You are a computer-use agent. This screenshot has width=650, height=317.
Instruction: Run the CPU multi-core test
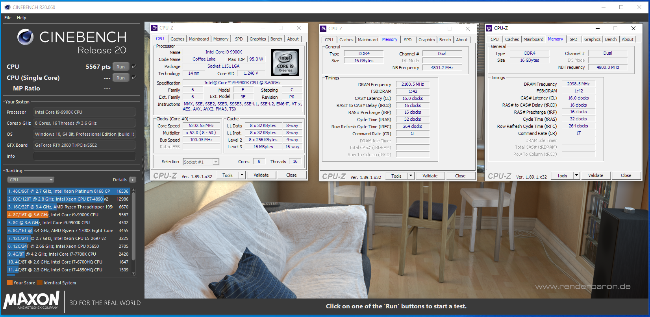(121, 67)
